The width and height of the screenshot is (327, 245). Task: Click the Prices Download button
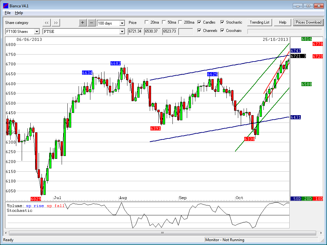pyautogui.click(x=308, y=22)
